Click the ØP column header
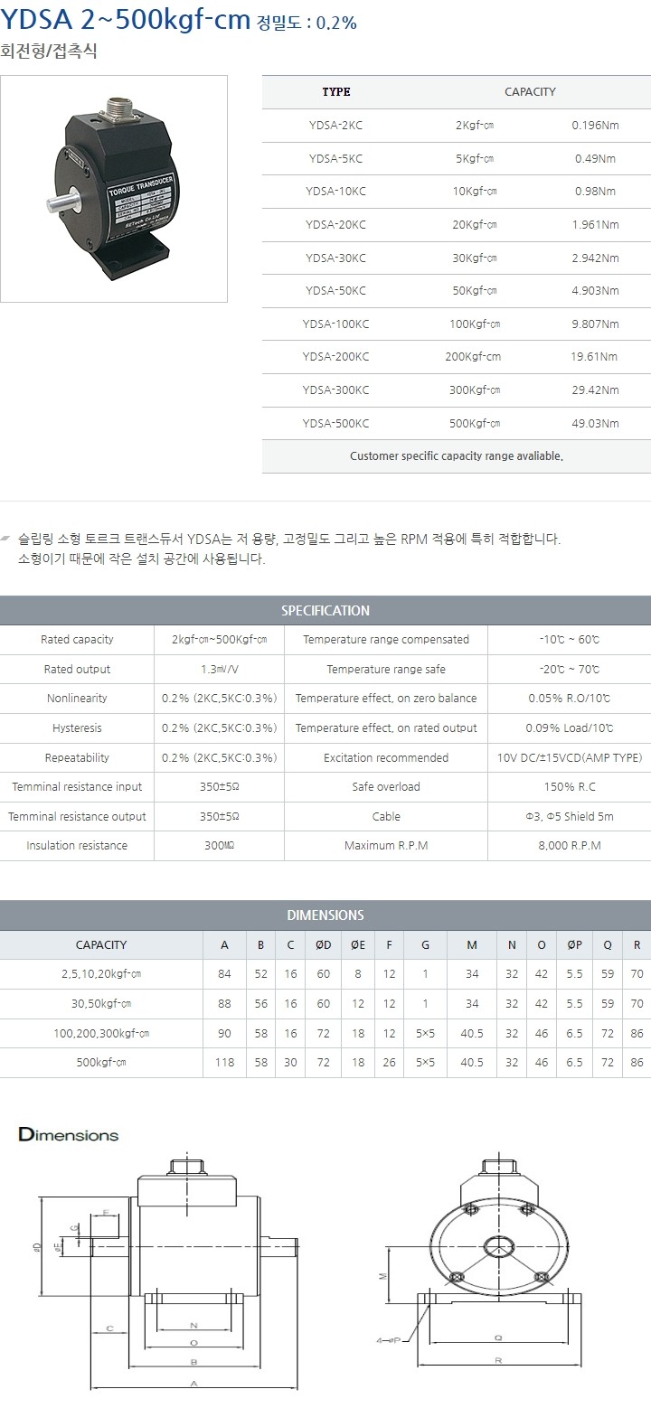The image size is (651, 1408). point(574,945)
